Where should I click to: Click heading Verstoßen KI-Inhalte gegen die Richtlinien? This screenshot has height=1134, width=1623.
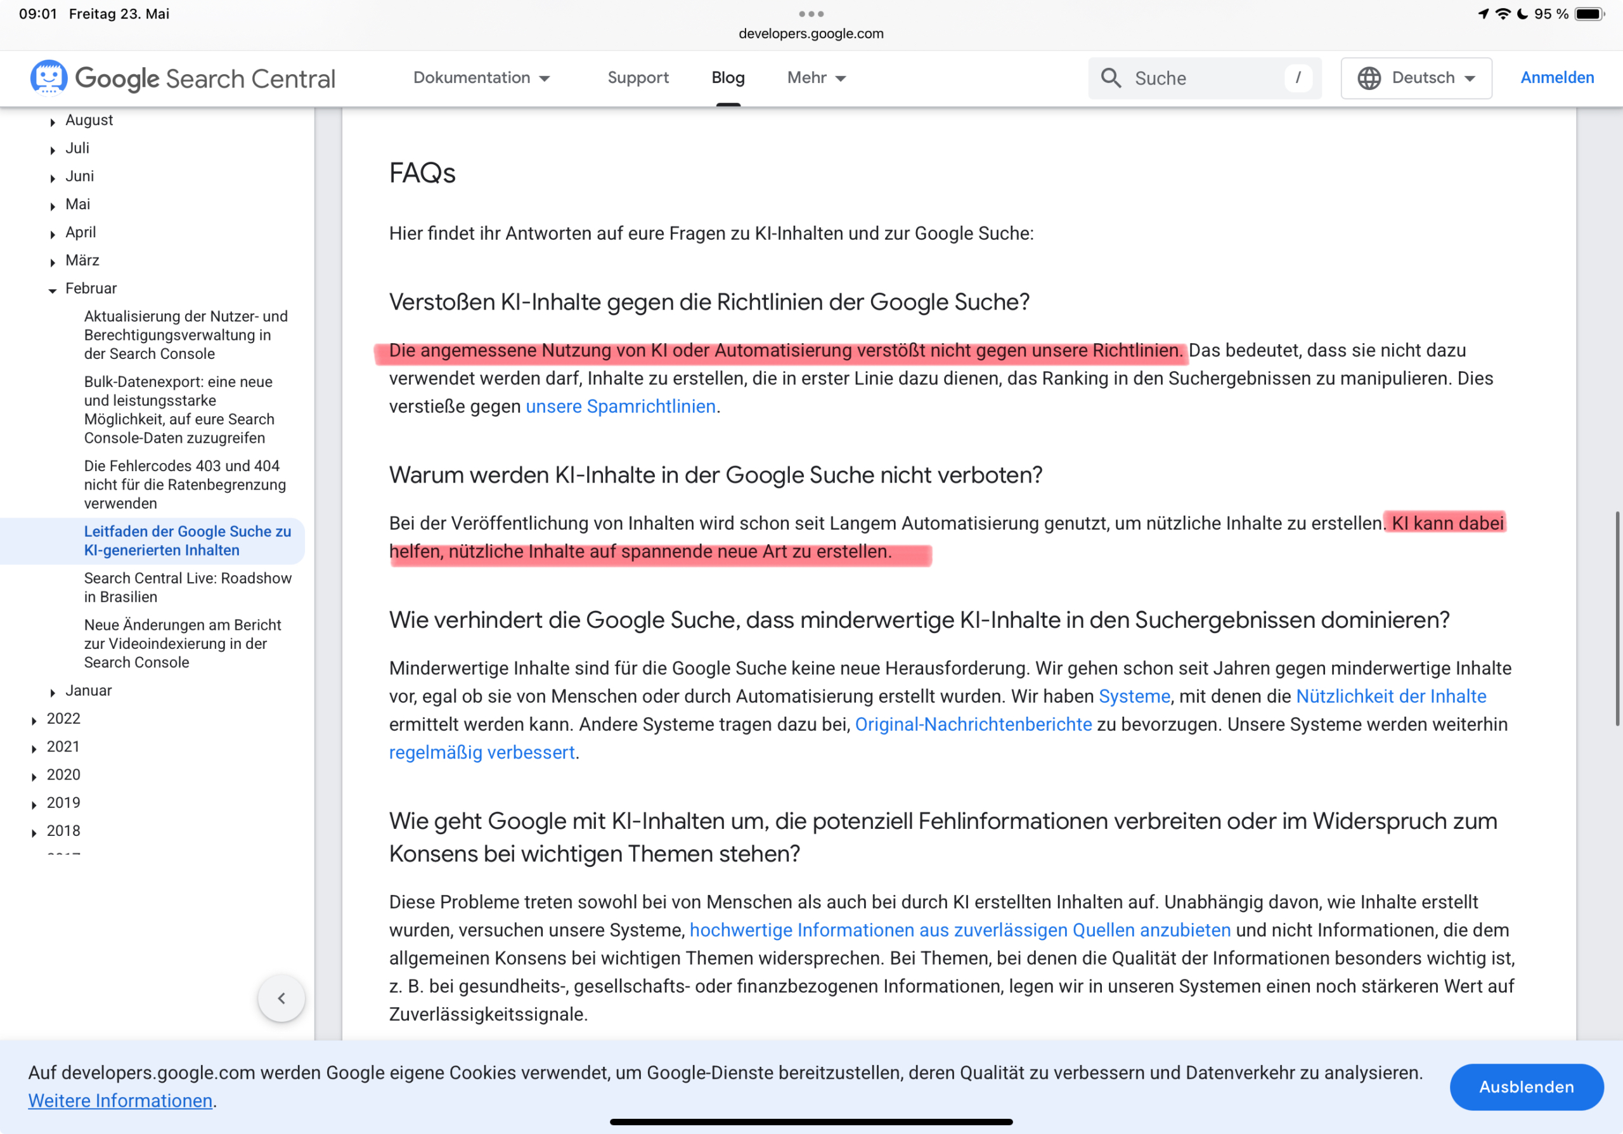709,302
